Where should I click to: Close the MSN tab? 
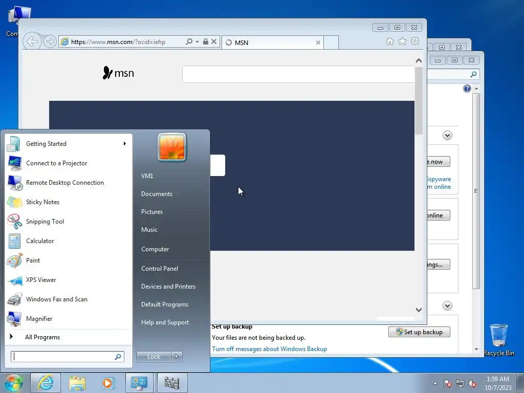click(x=318, y=42)
